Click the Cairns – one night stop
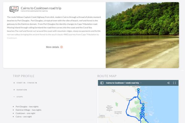This screenshot has width=185, height=123. point(24,117)
